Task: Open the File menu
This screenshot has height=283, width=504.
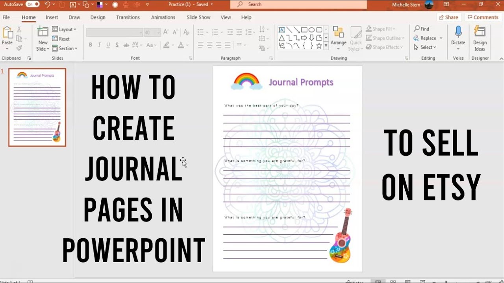Action: (6, 17)
